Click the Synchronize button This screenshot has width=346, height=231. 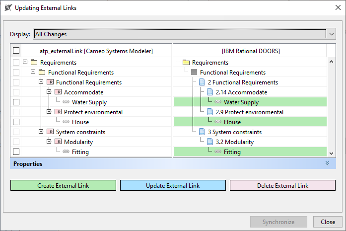(x=278, y=222)
